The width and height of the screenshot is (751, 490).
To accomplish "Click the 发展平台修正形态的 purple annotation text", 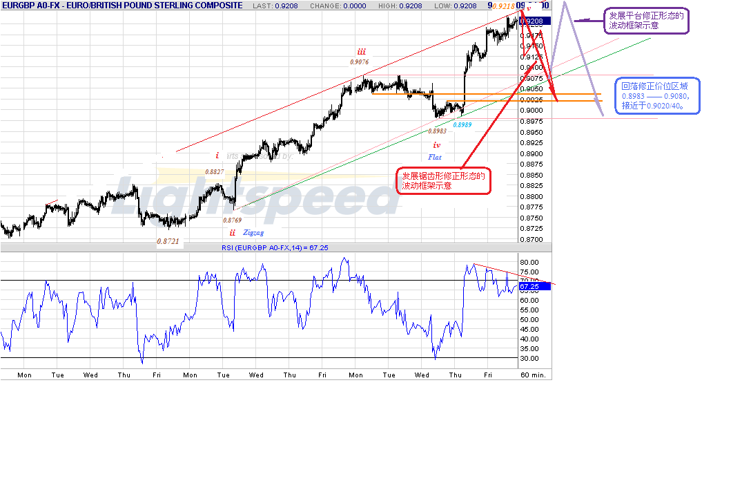I will click(x=647, y=16).
